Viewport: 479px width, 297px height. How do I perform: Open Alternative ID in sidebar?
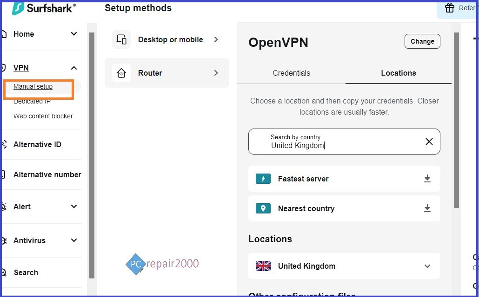tap(37, 144)
